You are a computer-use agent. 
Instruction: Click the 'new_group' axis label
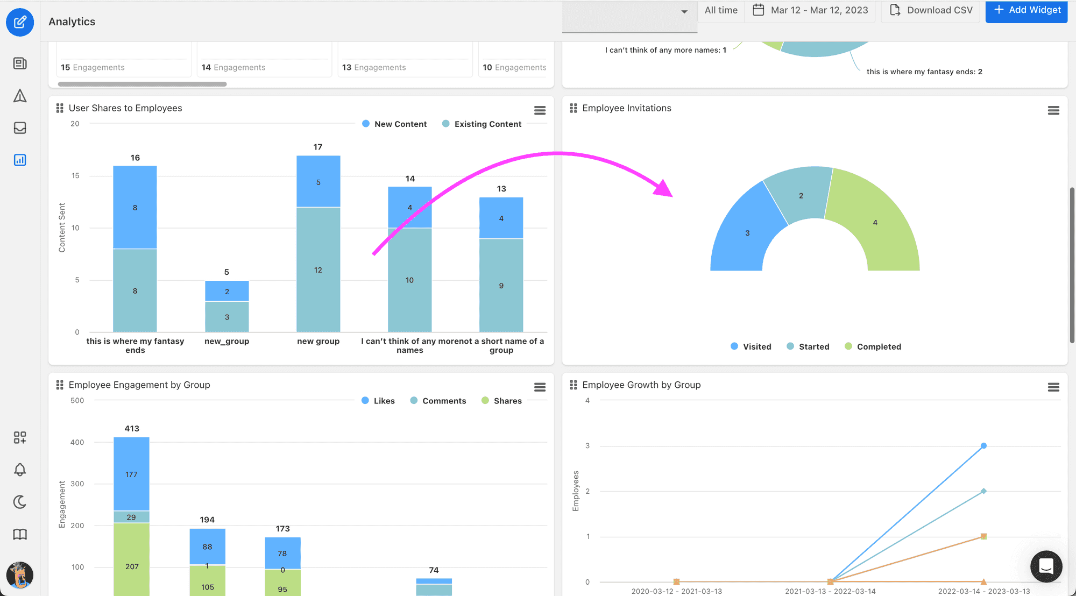[227, 341]
